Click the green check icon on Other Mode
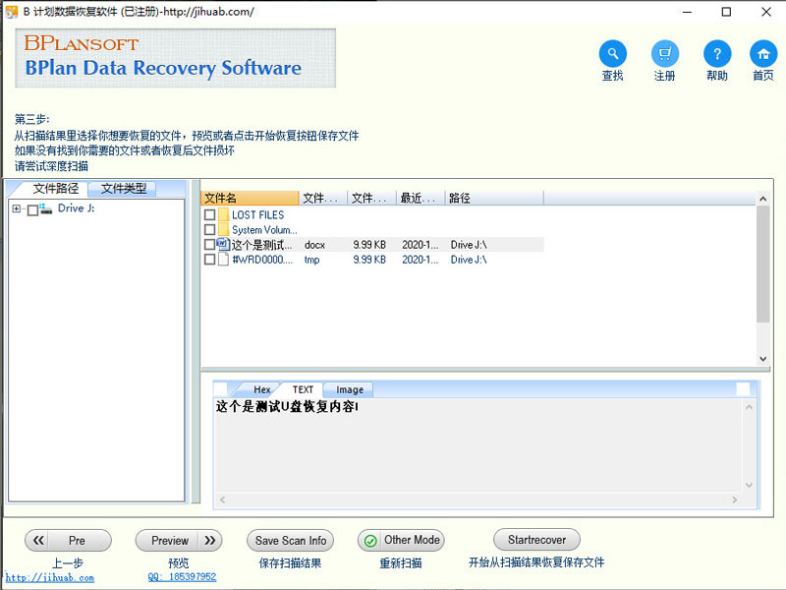 point(370,541)
